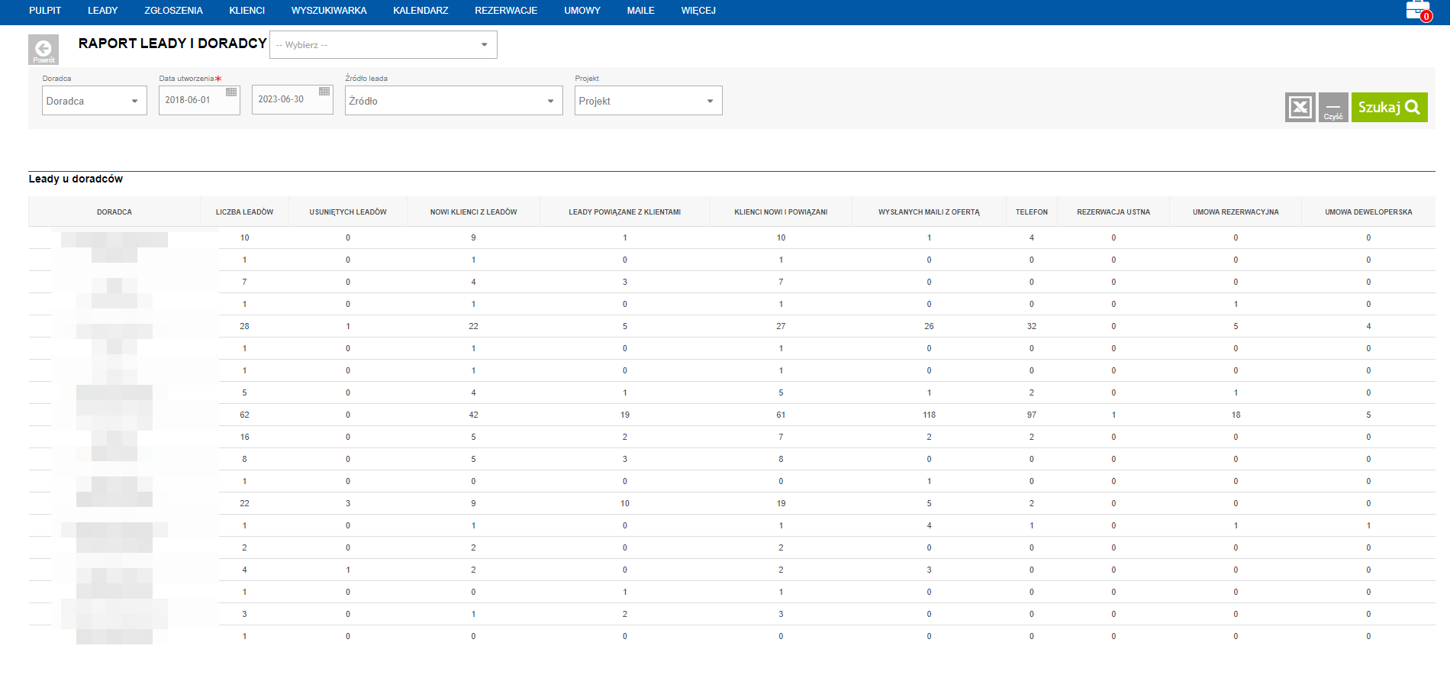Expand the Projekt dropdown

point(649,101)
